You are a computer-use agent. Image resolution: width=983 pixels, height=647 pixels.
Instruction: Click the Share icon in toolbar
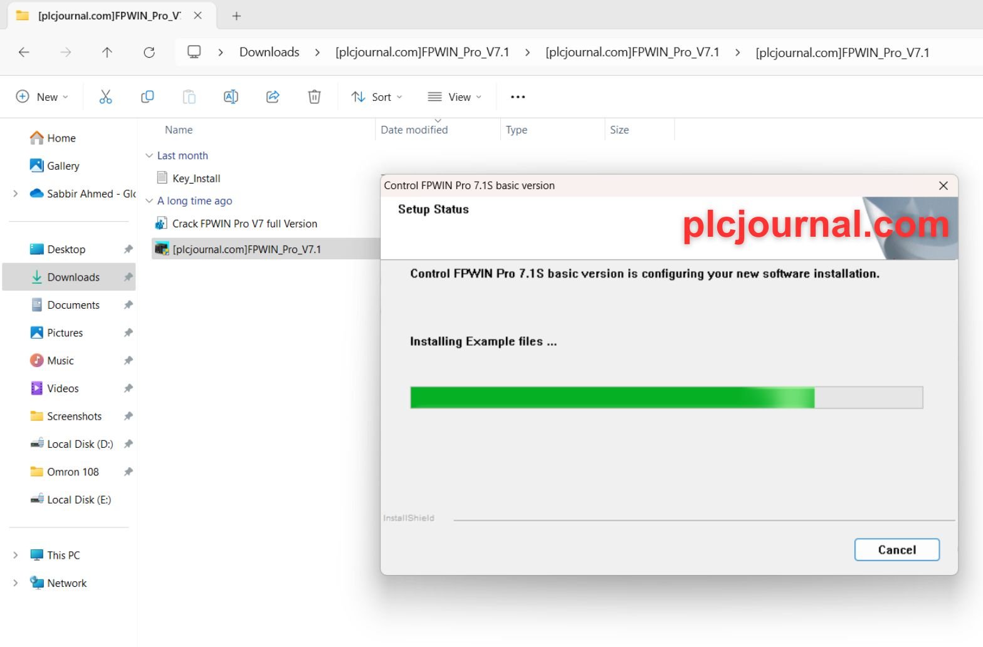[273, 96]
